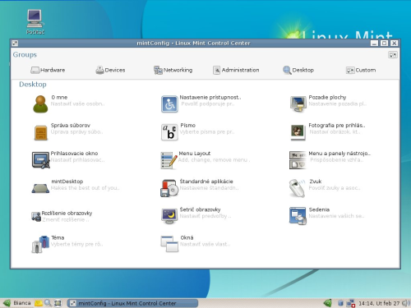
Task: Click the 'Nastaviť vaše osobn..' description text
Action: tap(77, 104)
